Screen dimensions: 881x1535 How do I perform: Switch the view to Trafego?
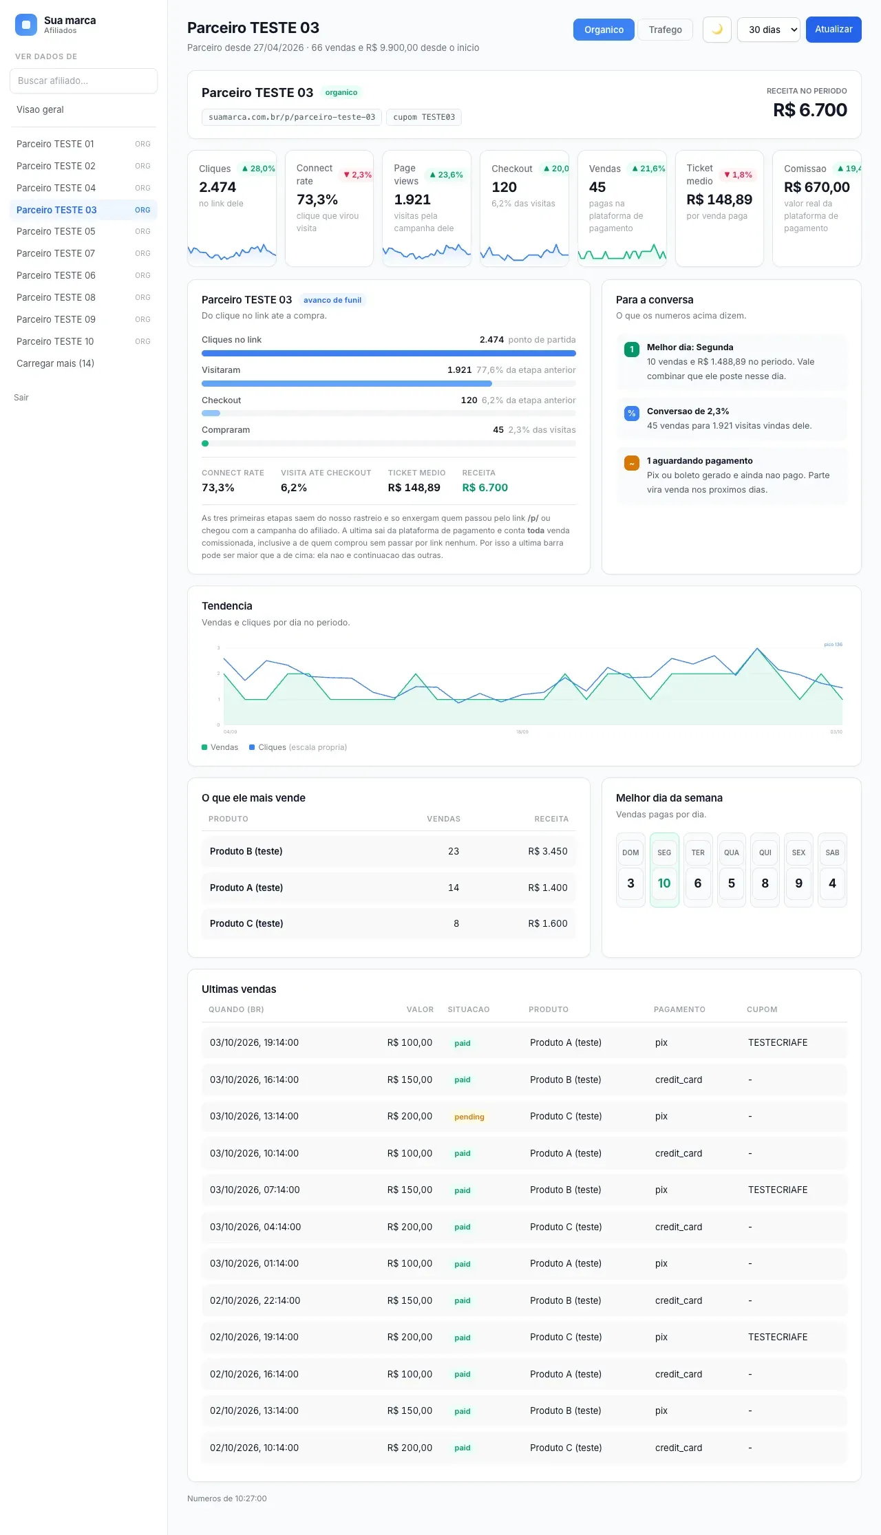click(x=665, y=30)
